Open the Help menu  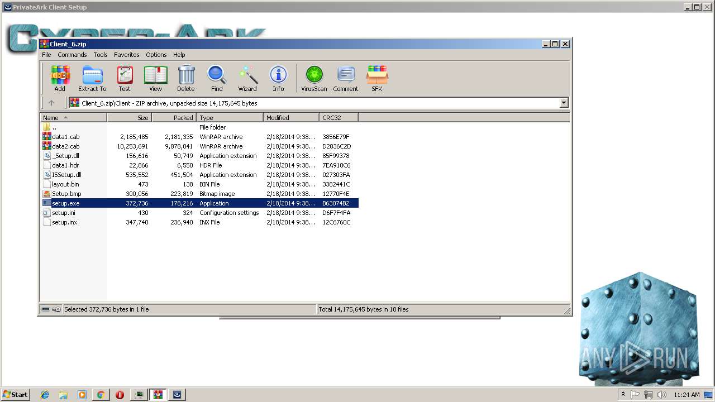(x=179, y=55)
